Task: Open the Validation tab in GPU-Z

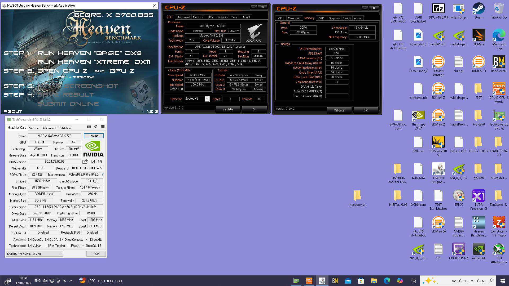Action: (65, 128)
